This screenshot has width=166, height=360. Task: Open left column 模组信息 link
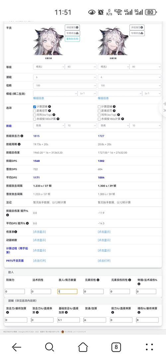pyautogui.click(x=39, y=98)
